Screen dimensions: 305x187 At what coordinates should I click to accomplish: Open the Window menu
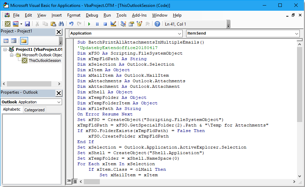(x=160, y=15)
